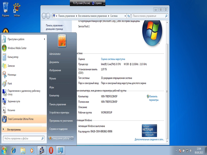Open Экранная лупа magnifier

[x=24, y=101]
